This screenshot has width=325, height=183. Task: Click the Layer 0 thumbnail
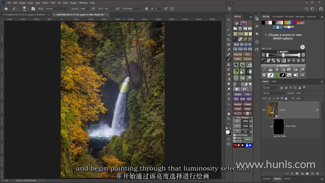[272, 110]
